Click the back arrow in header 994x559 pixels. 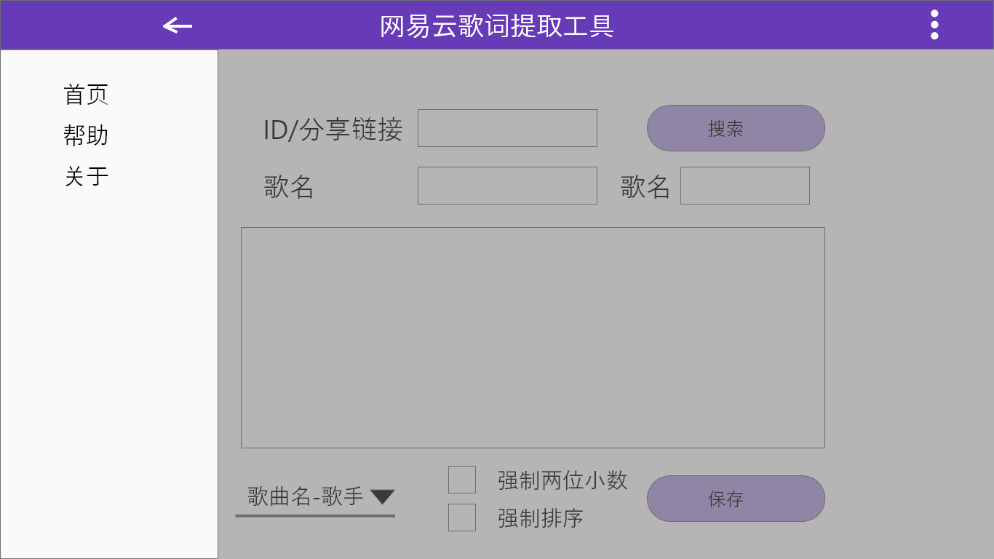178,25
